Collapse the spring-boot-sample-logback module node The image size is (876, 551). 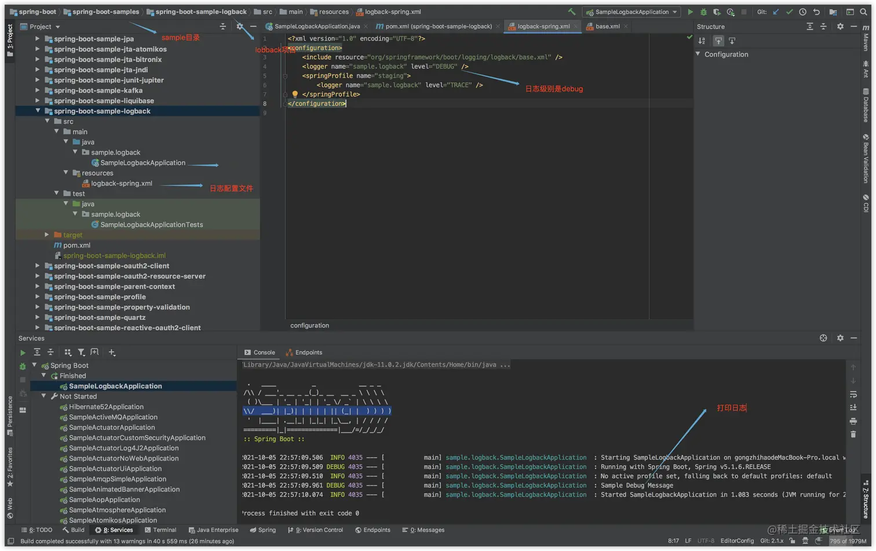pos(38,111)
